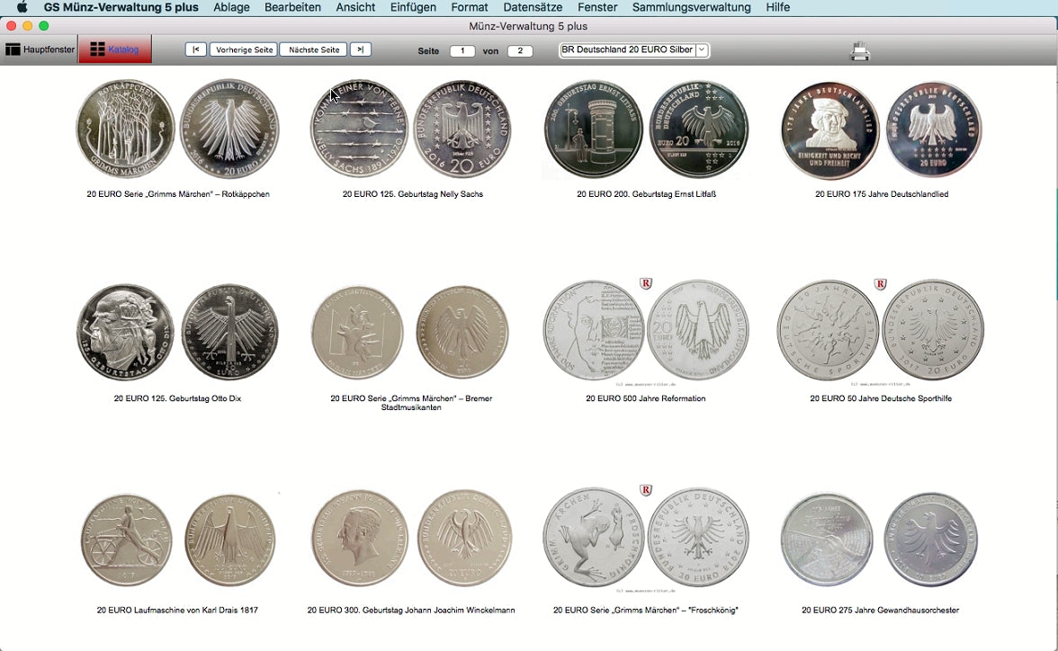Jump to last page arrow button
Screen dimensions: 1058x651
(360, 49)
